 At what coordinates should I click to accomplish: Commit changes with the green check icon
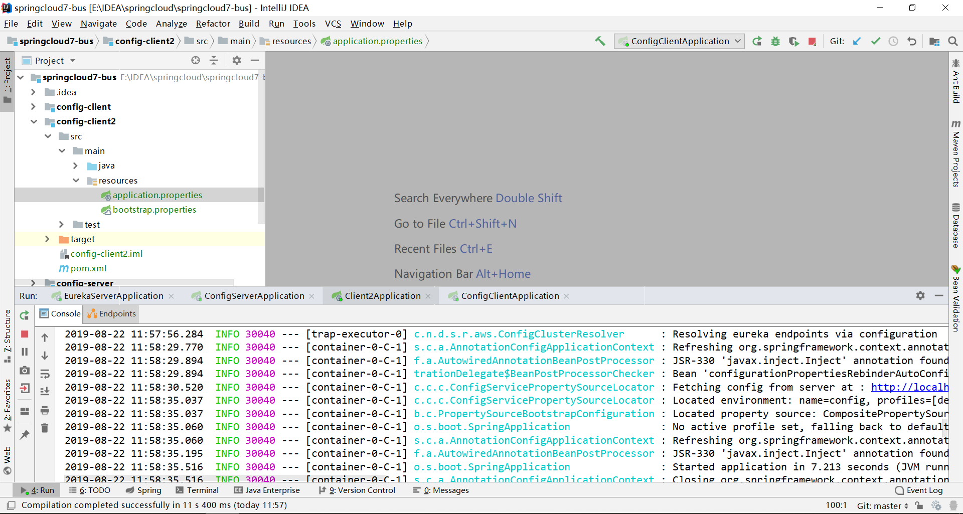click(x=876, y=41)
